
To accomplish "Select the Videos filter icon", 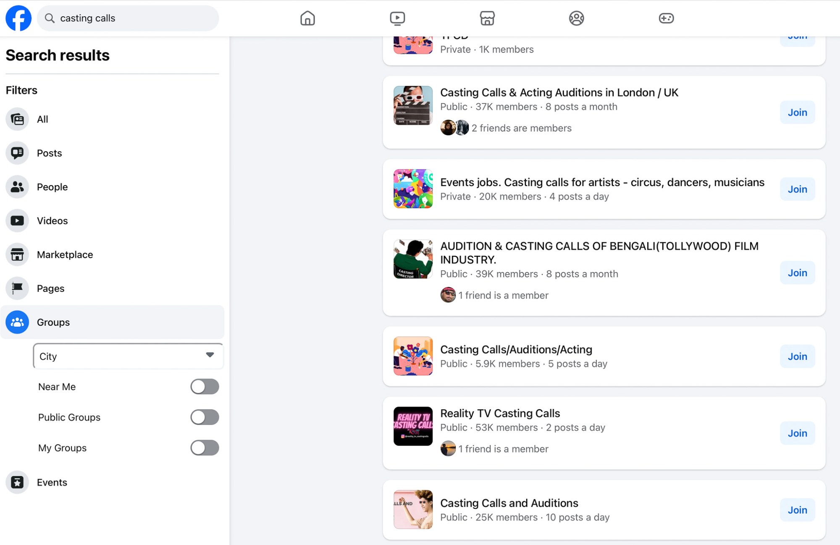I will [17, 220].
